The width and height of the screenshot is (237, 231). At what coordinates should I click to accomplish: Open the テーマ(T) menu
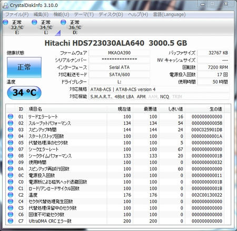[x=84, y=14]
